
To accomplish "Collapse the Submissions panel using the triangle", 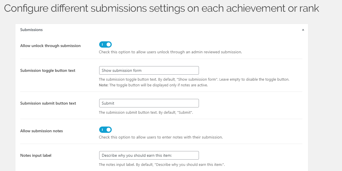I will (303, 30).
